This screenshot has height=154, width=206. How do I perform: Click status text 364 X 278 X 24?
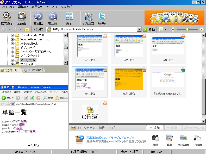click(25, 152)
